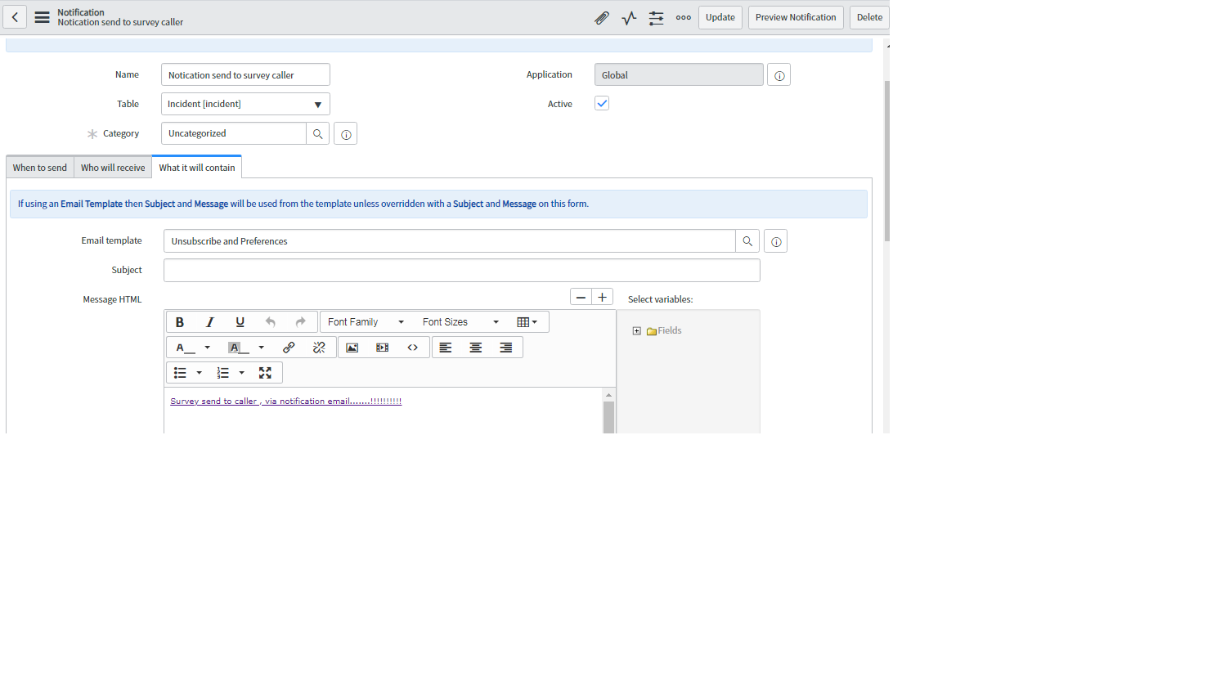This screenshot has width=1225, height=700.
Task: Undo last edit in message editor
Action: pyautogui.click(x=270, y=322)
